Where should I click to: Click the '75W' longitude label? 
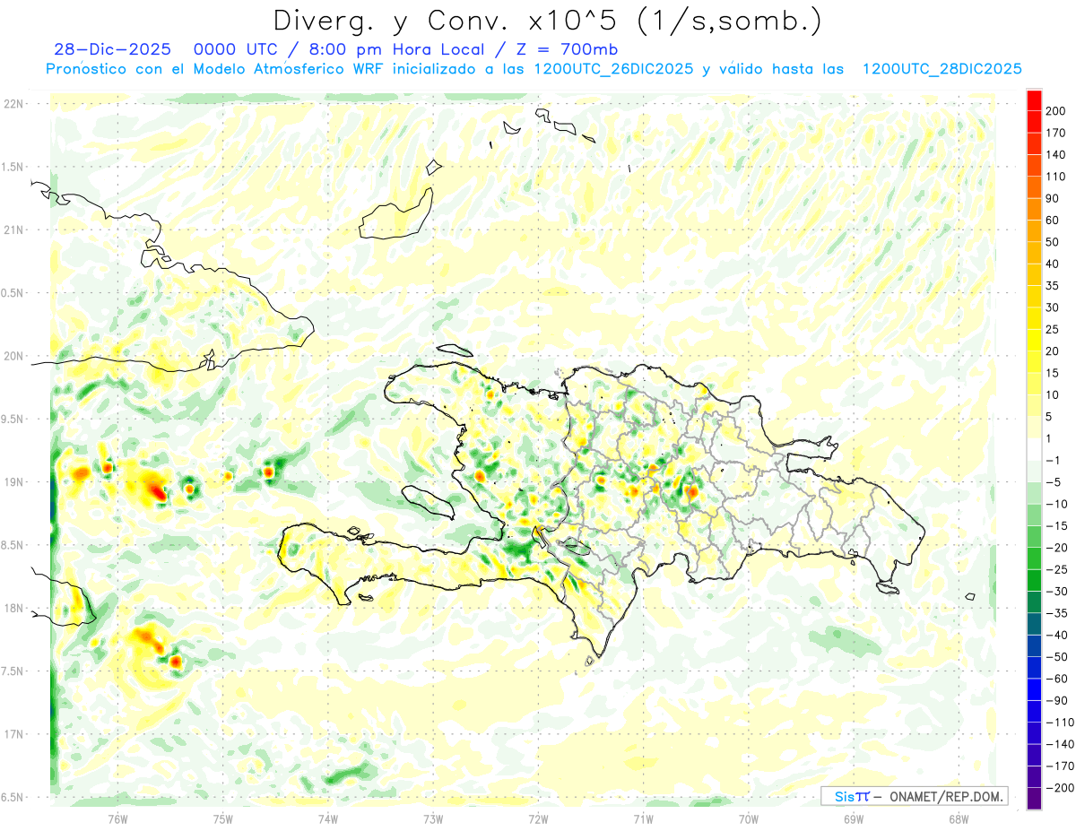[223, 818]
